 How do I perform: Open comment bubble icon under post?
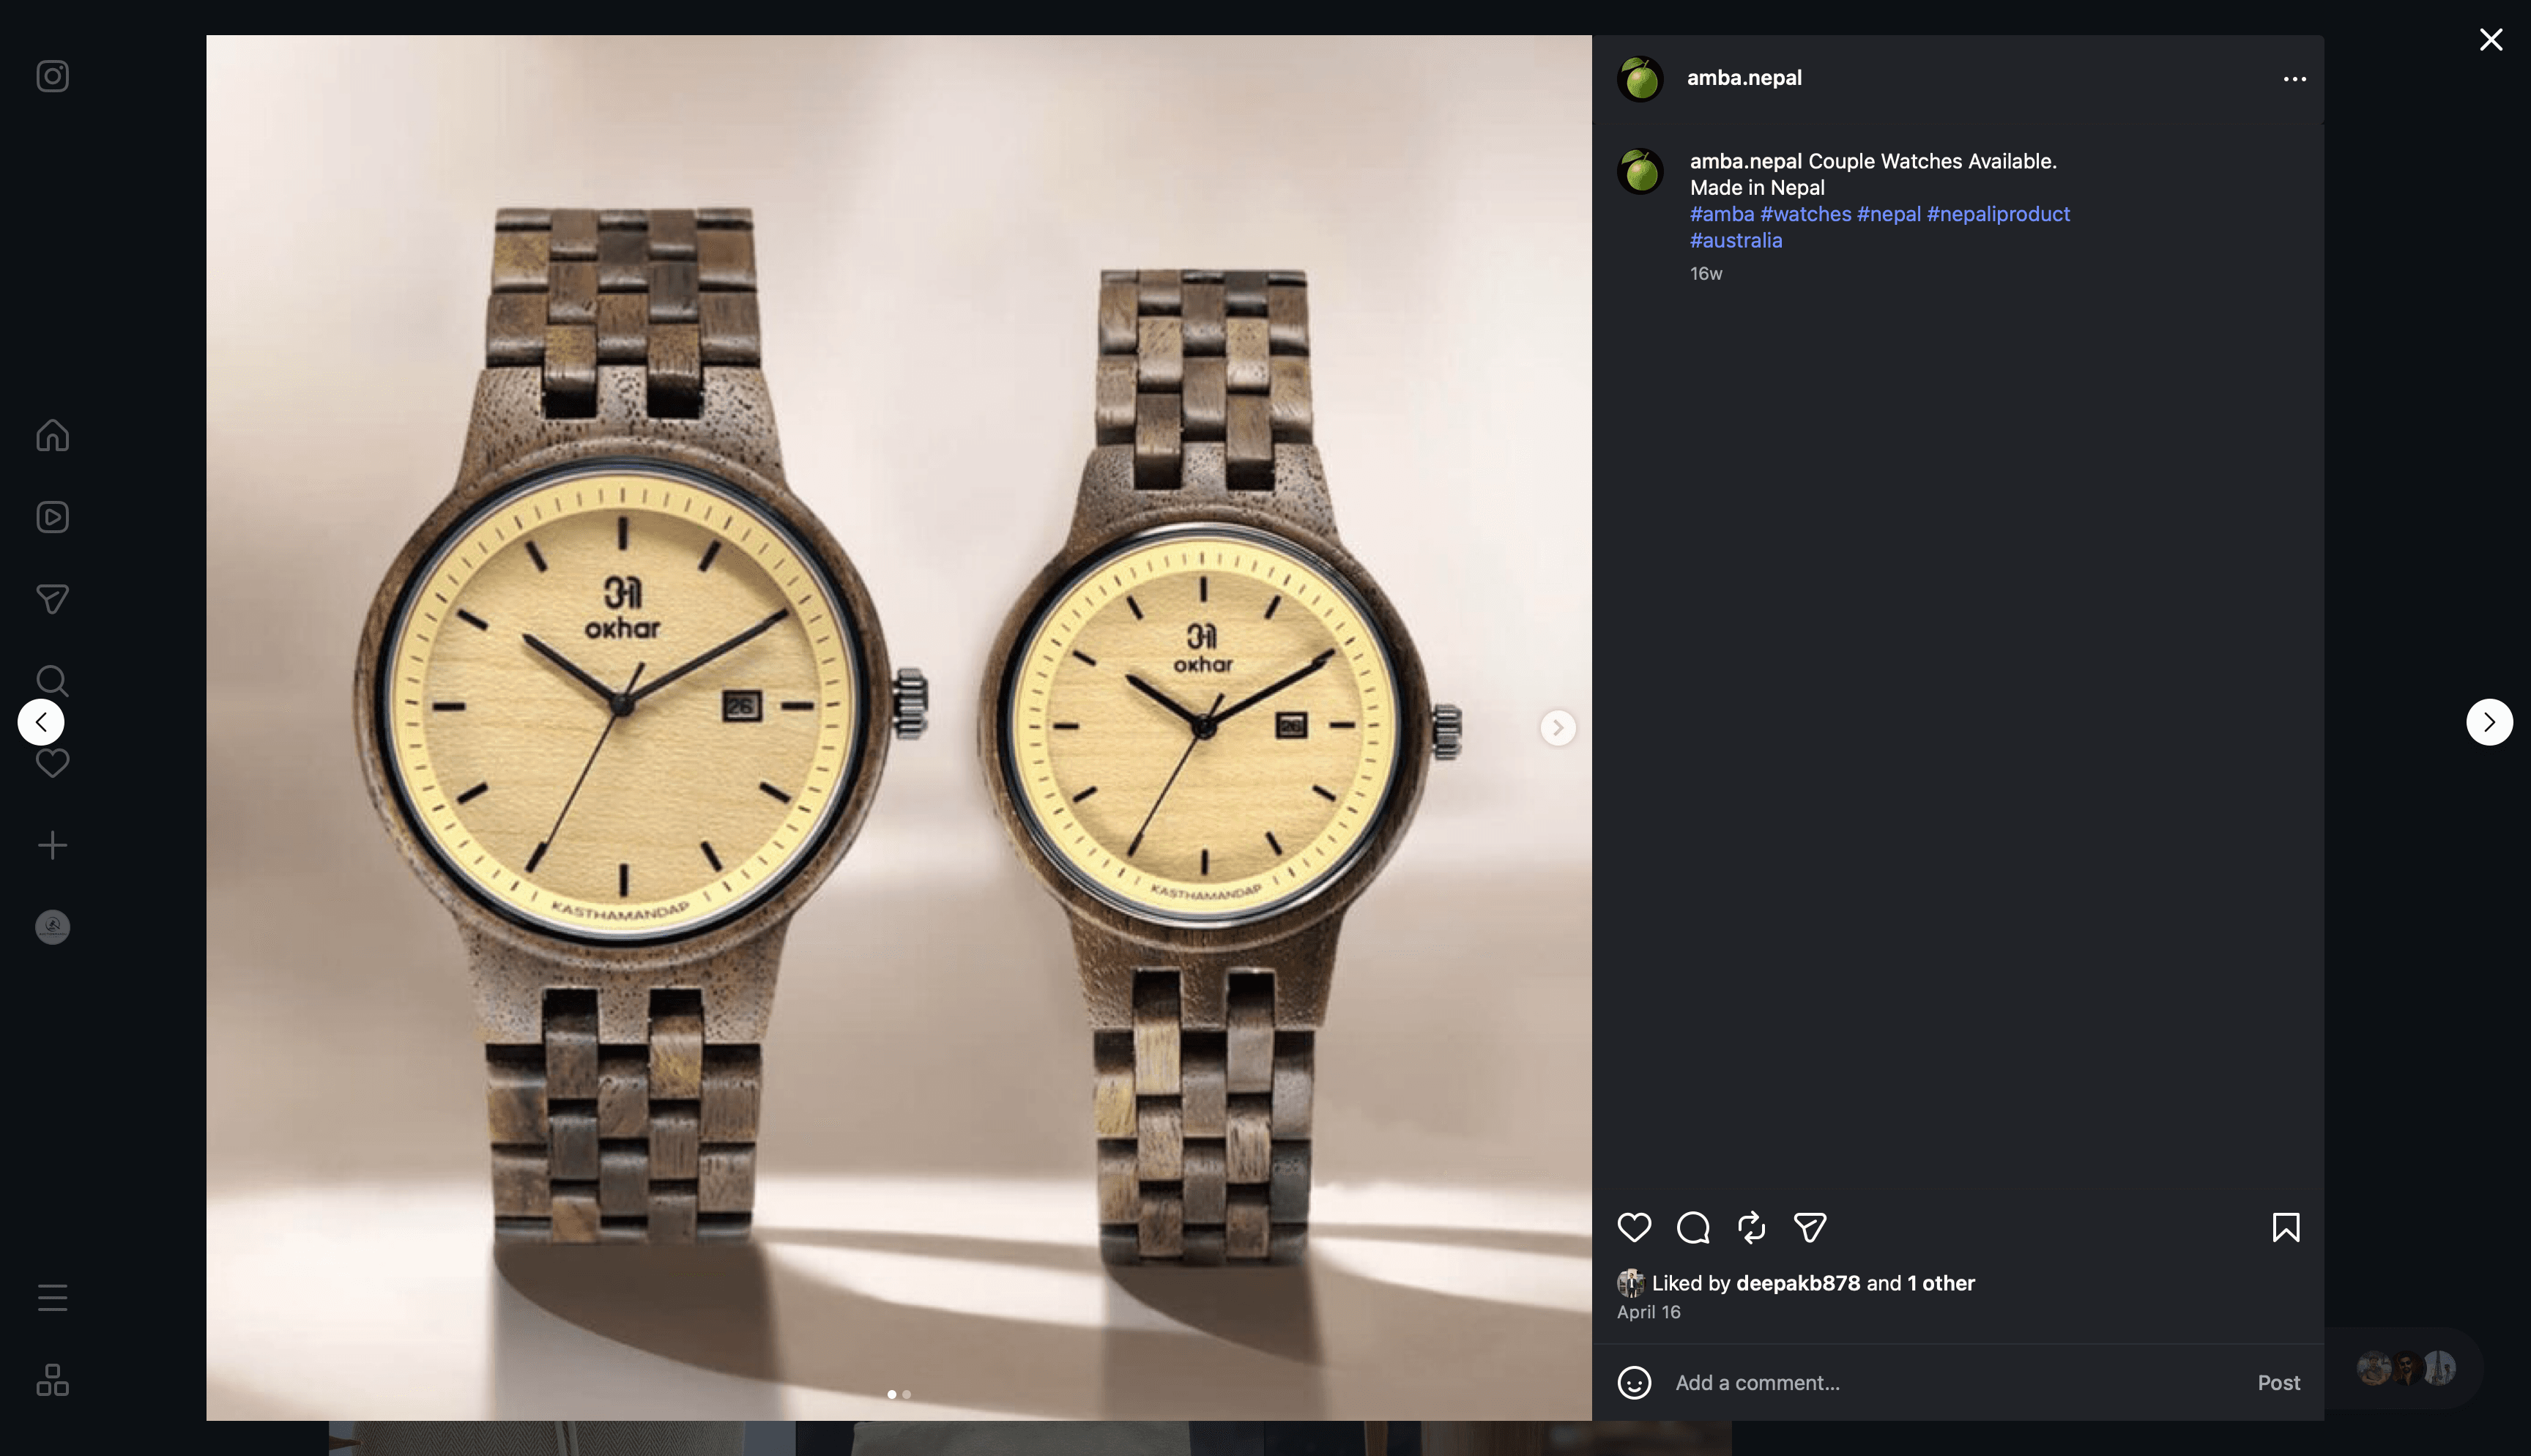coord(1693,1227)
